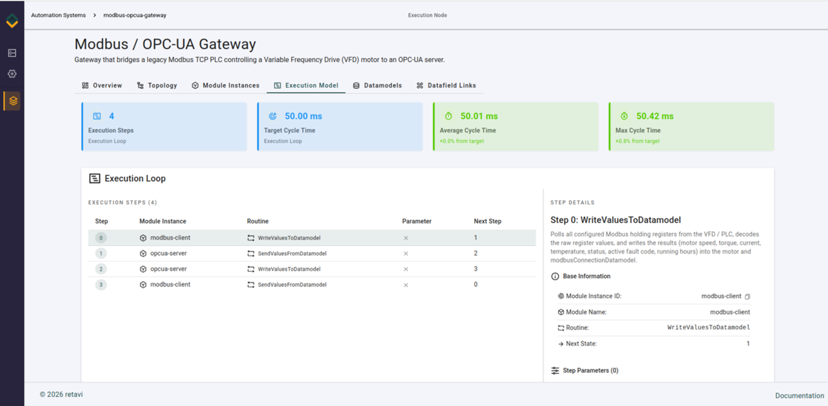Click SendValuesFromDatamodel in step 3 row
The height and width of the screenshot is (406, 828).
tap(292, 285)
